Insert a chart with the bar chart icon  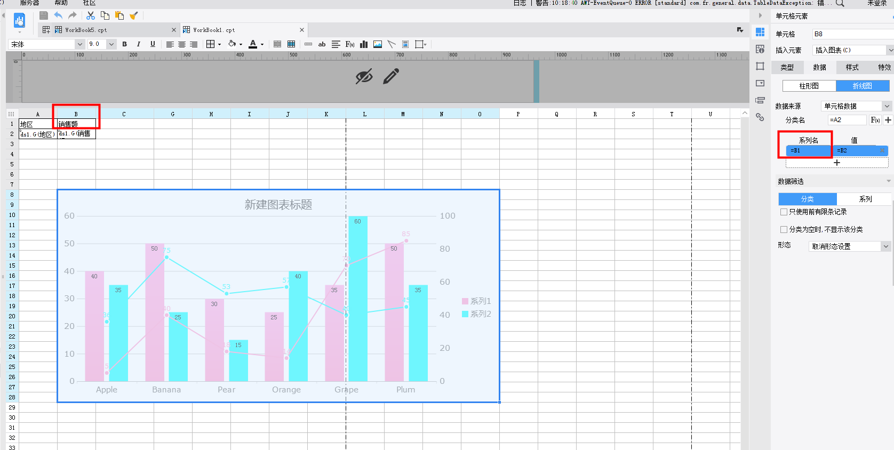[364, 44]
